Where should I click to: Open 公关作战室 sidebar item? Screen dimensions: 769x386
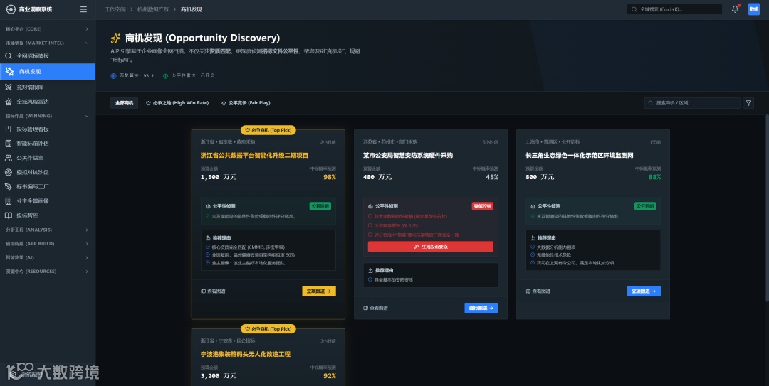pyautogui.click(x=48, y=158)
